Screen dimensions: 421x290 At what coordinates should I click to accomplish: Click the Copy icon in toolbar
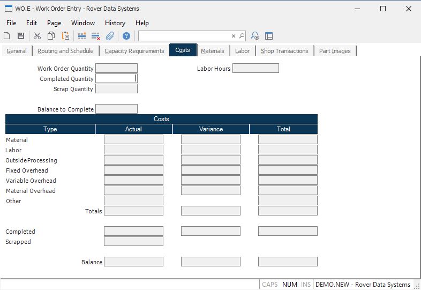click(51, 36)
